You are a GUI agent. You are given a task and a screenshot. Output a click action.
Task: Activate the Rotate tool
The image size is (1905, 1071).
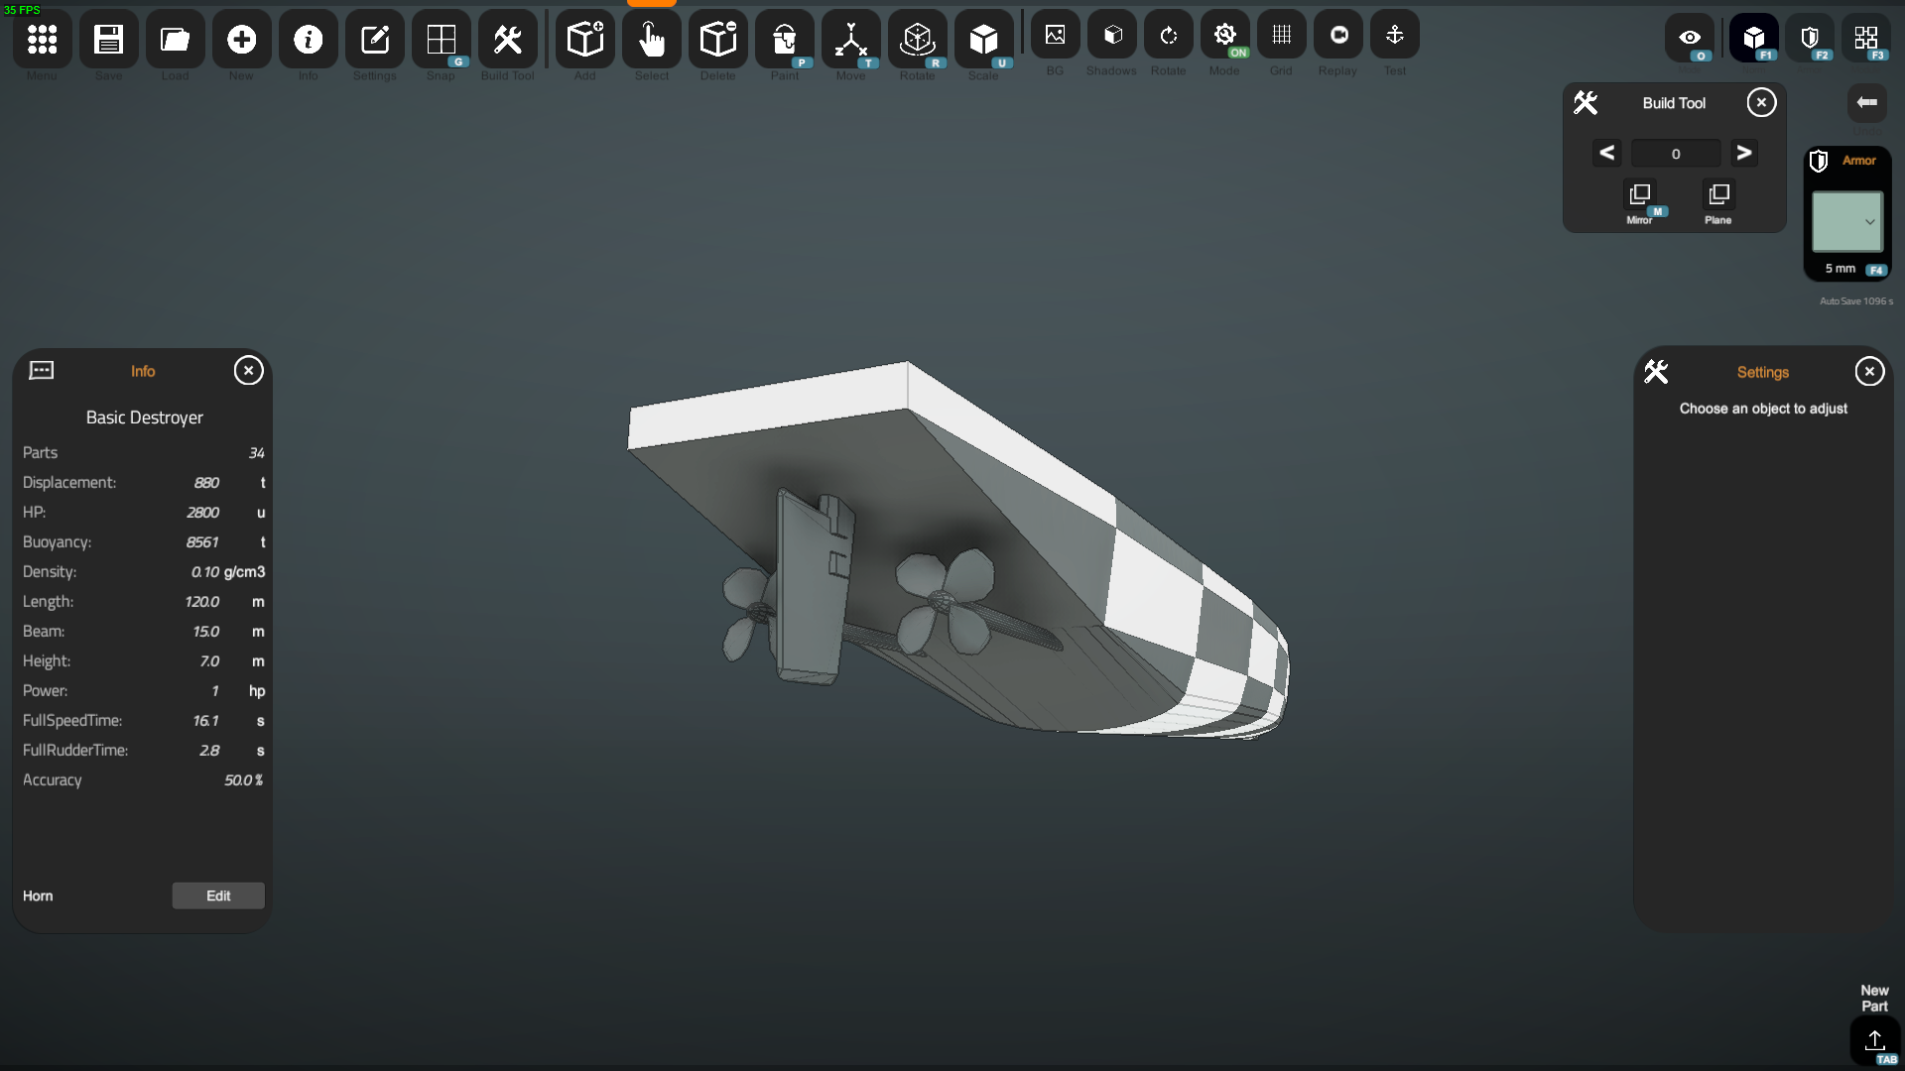[x=917, y=40]
